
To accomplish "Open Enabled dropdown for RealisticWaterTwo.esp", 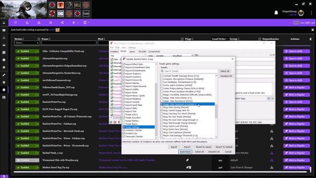I will coord(38,102).
